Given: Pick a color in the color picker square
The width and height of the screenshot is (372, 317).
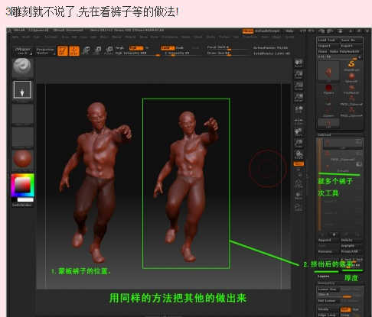Looking at the screenshot, I should click(x=22, y=186).
